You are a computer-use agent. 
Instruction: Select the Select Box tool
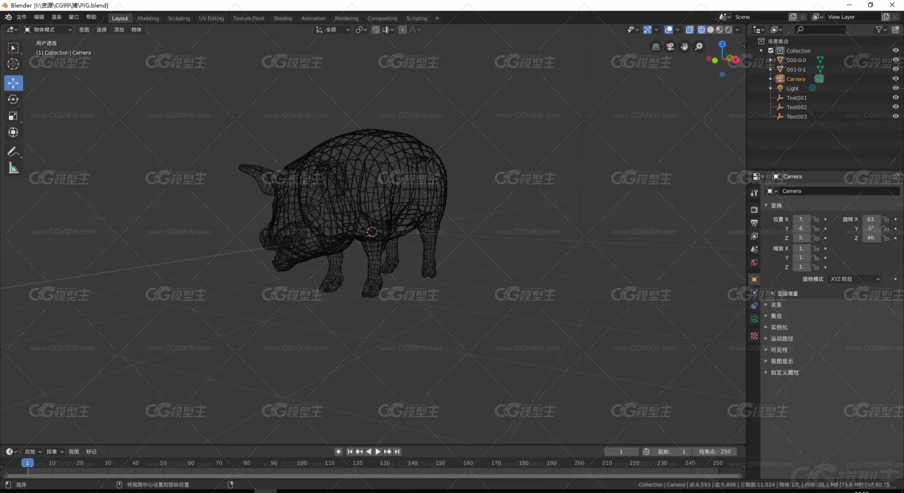(x=14, y=48)
